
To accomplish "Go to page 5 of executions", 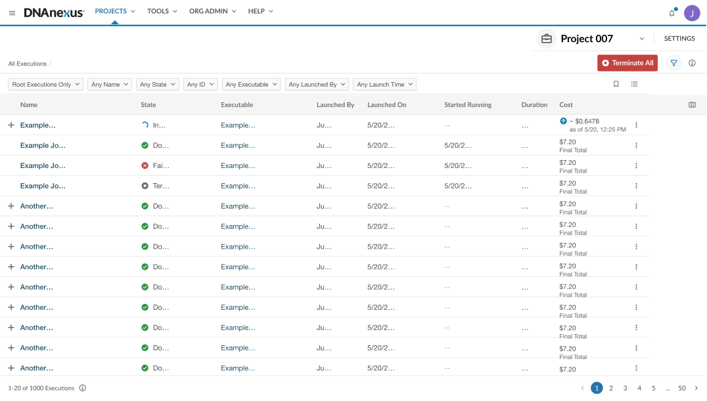I will (653, 389).
